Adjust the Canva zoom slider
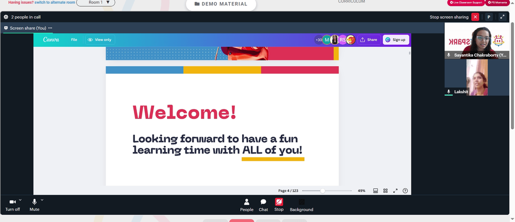Screen dimensions: 515x222 click(x=322, y=191)
